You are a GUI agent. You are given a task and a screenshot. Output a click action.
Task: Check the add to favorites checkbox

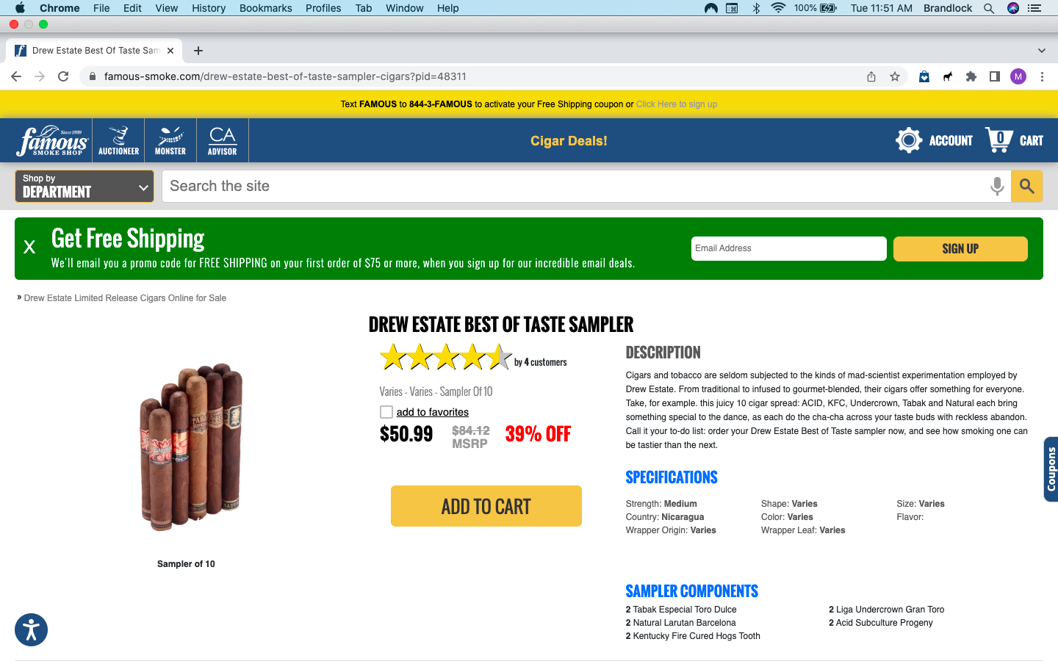[386, 412]
